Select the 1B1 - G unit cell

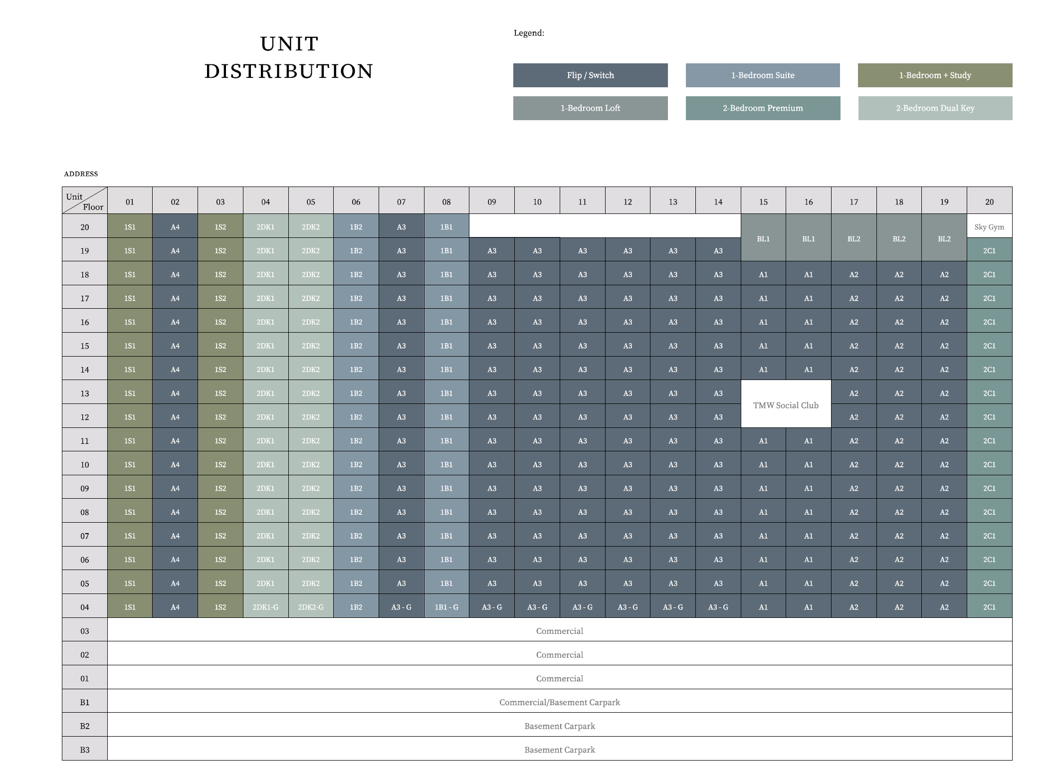tap(446, 607)
